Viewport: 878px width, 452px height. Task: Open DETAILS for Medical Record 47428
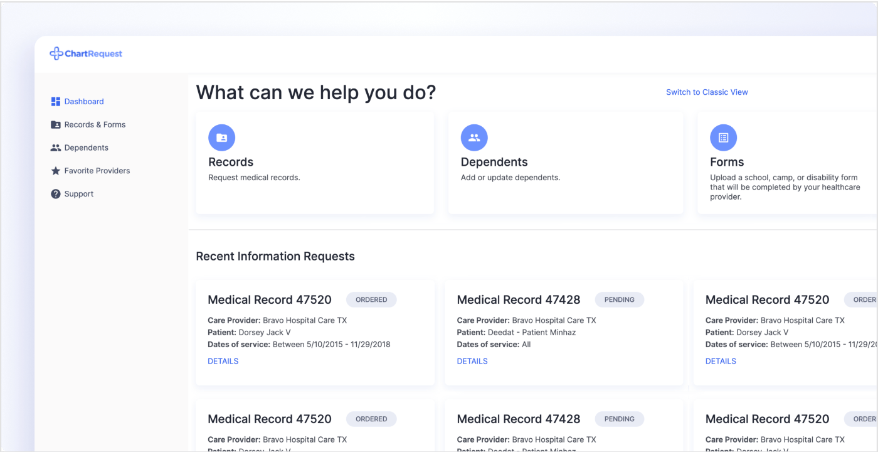click(x=472, y=361)
